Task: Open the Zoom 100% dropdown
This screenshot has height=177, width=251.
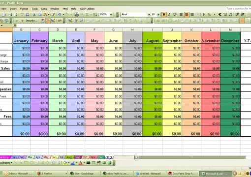Action: point(111,15)
